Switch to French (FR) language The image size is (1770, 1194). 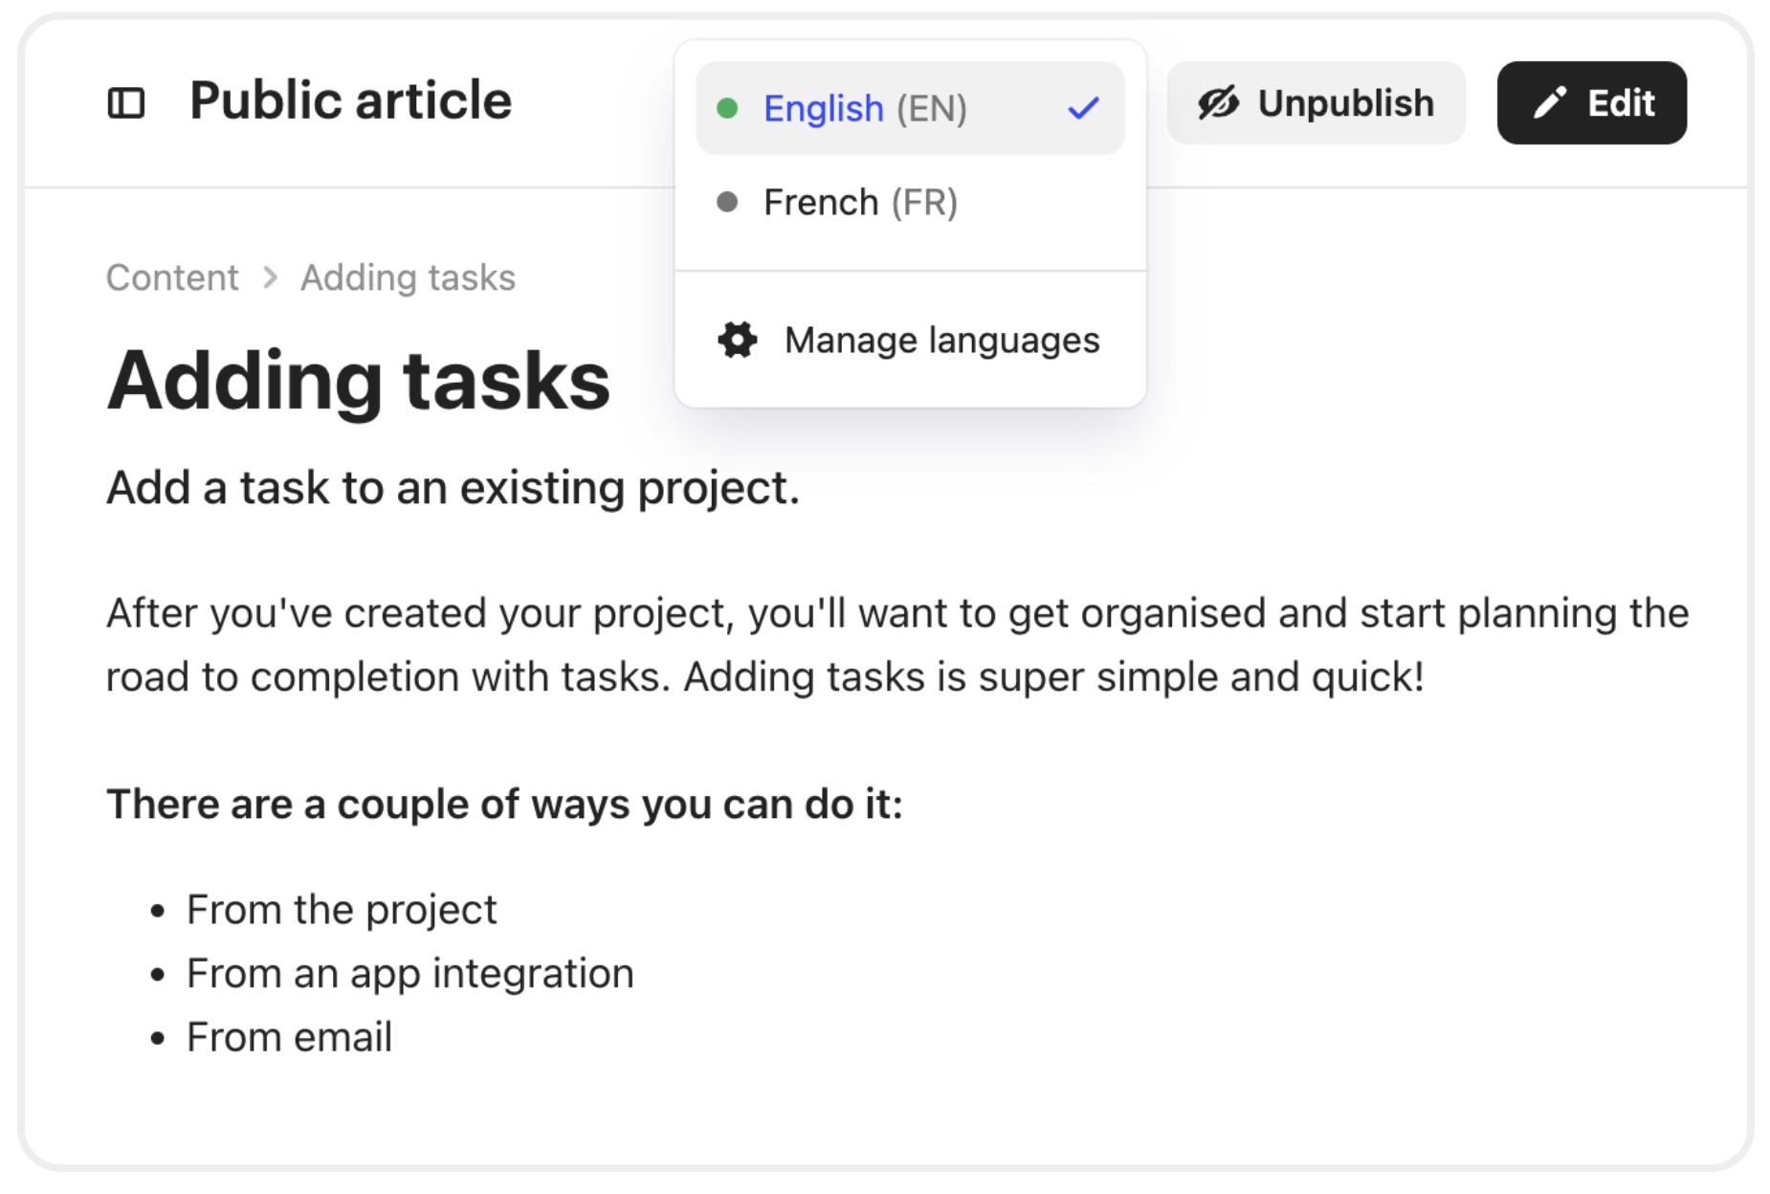859,202
